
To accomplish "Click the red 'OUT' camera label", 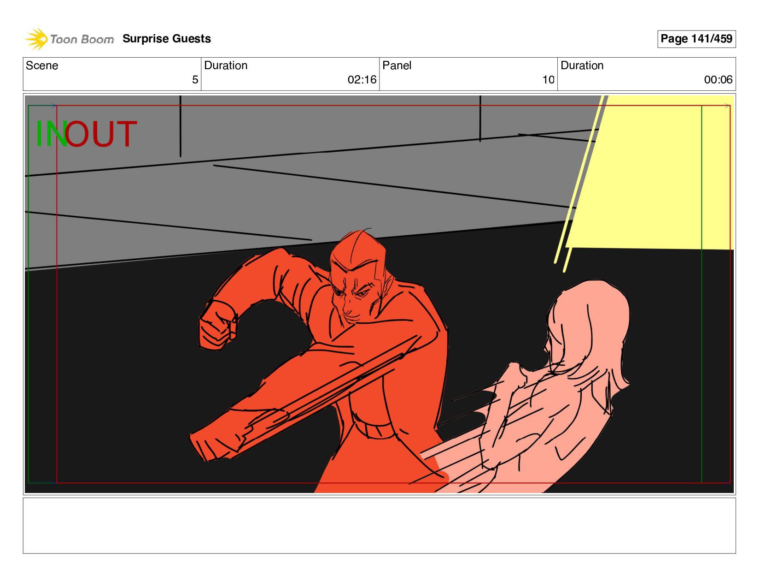I will pyautogui.click(x=101, y=134).
